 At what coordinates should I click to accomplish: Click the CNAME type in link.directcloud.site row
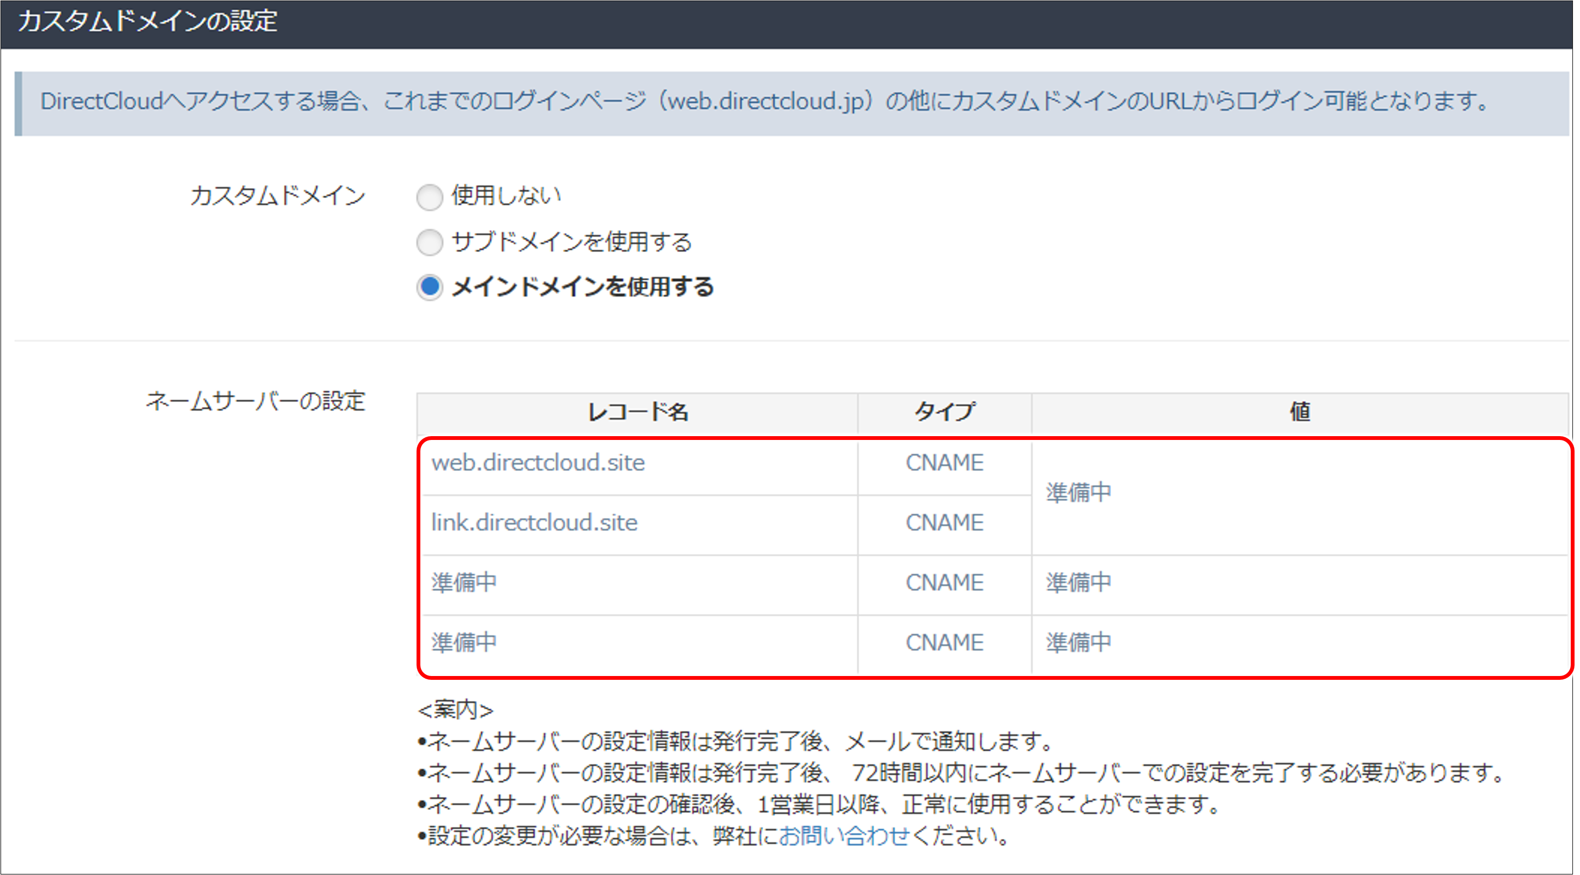coord(944,523)
